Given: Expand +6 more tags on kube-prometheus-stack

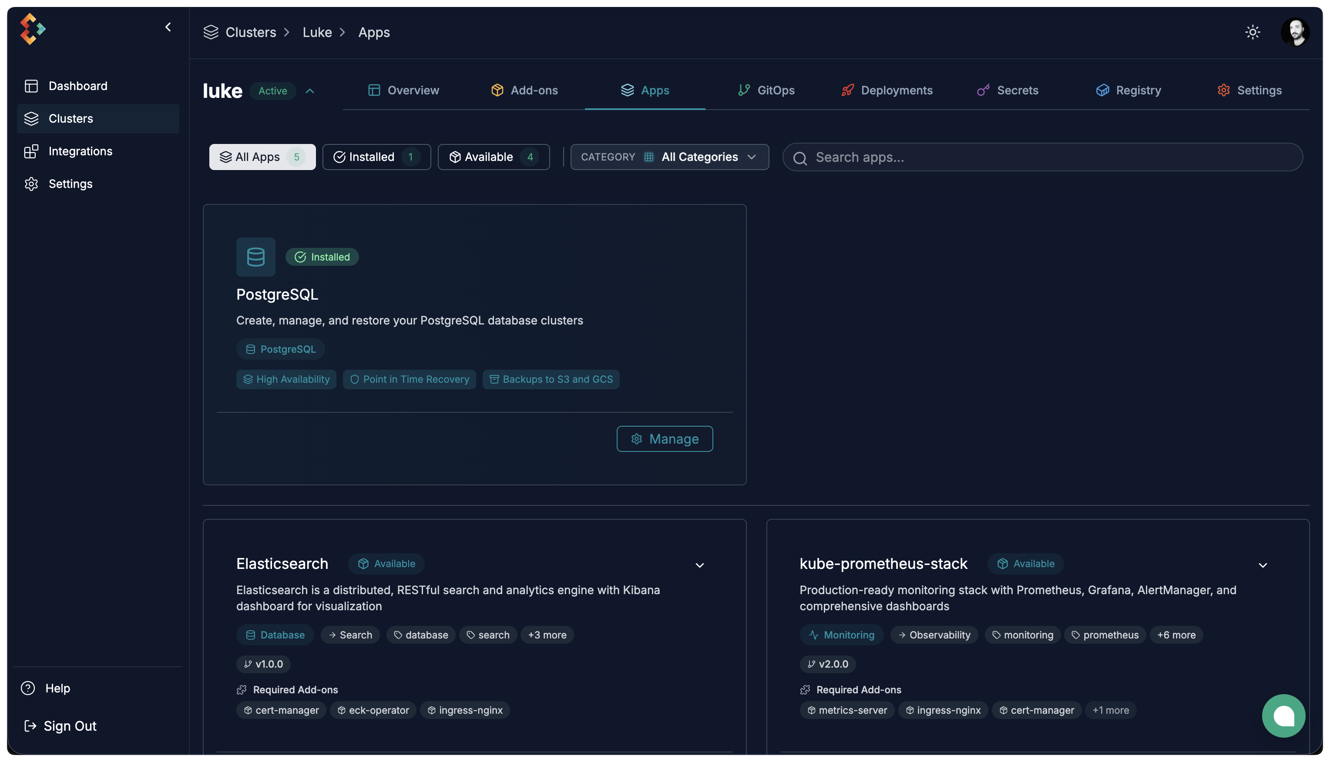Looking at the screenshot, I should click(1176, 635).
